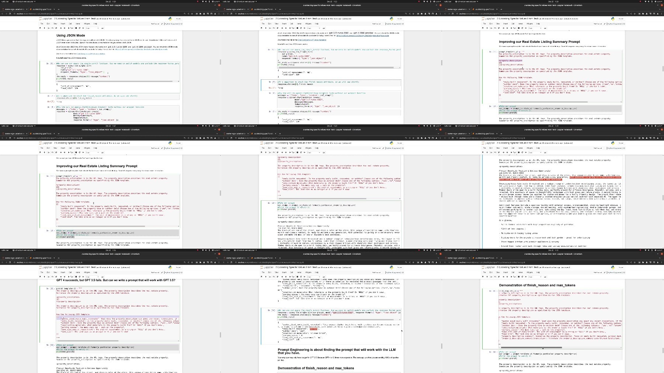Click Save icon in bottom-right 'Demonstration of finish_reason' frame
The height and width of the screenshot is (373, 664).
[x=483, y=277]
